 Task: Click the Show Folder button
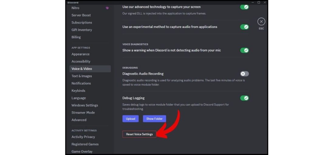[x=155, y=119]
